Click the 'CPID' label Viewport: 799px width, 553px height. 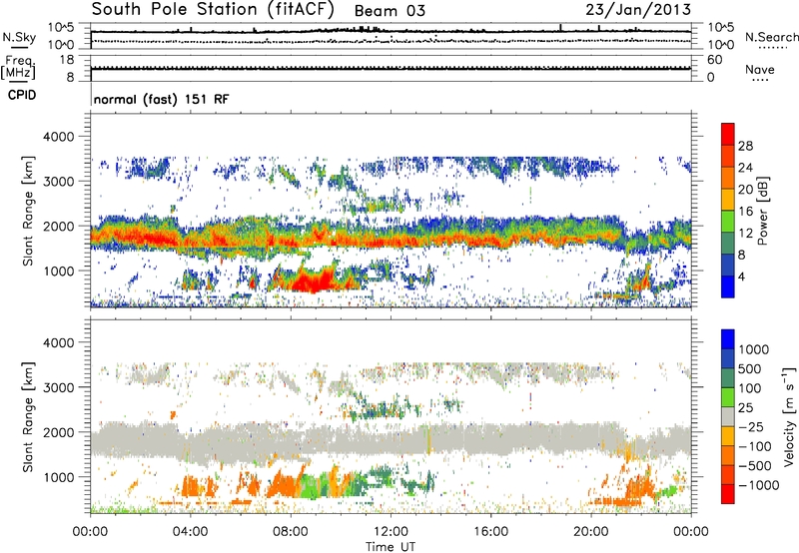tap(22, 95)
